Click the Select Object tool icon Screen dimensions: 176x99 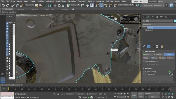(36, 5)
